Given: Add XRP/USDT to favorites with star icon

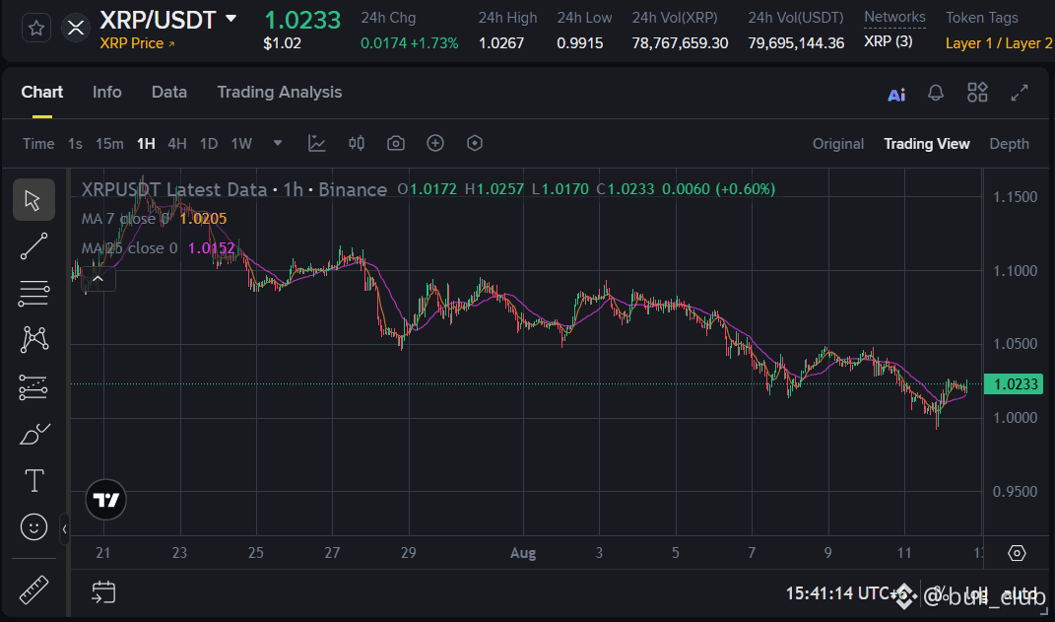Looking at the screenshot, I should click(x=36, y=29).
